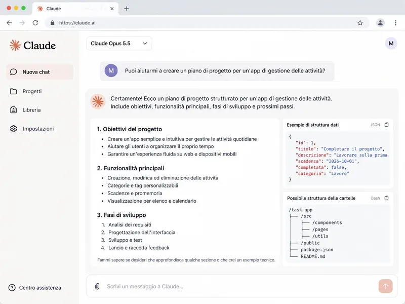Click the browser back arrow

[9, 23]
